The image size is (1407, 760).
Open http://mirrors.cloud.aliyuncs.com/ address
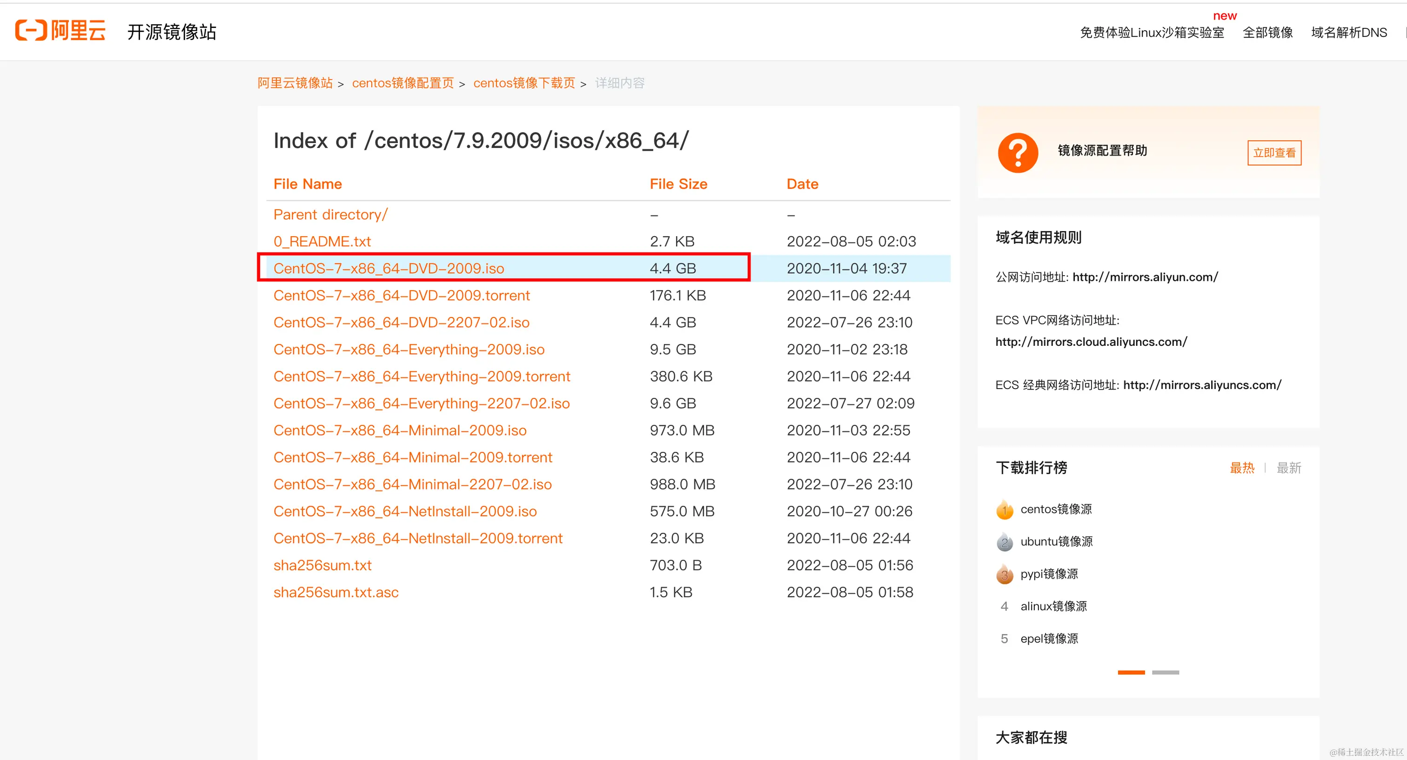(x=1091, y=342)
